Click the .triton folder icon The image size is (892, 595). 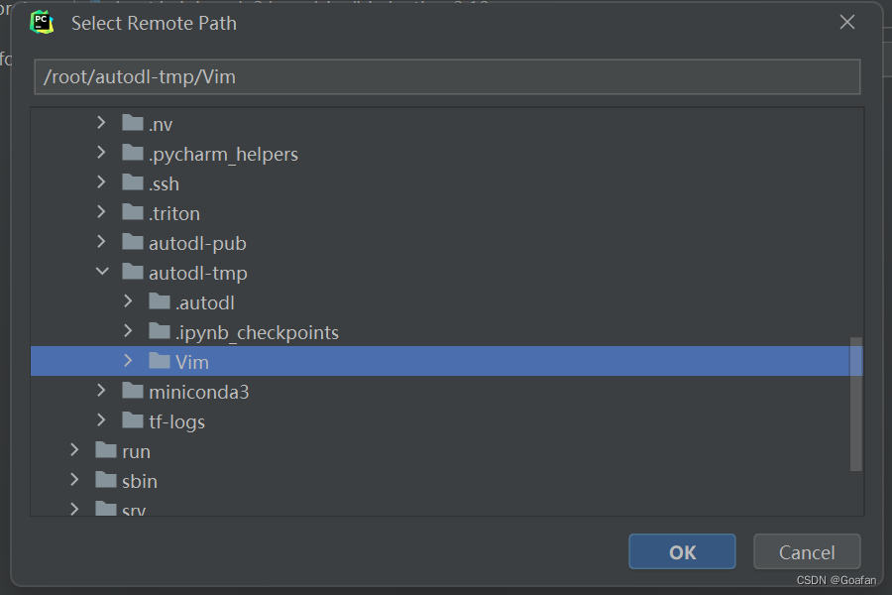click(x=132, y=212)
